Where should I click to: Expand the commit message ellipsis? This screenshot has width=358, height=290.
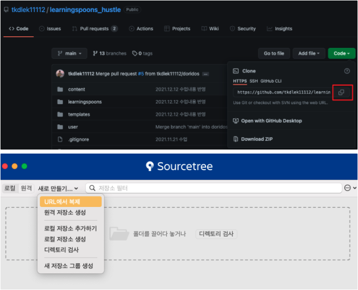click(206, 74)
